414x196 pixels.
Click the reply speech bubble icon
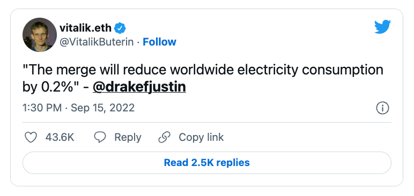(100, 138)
